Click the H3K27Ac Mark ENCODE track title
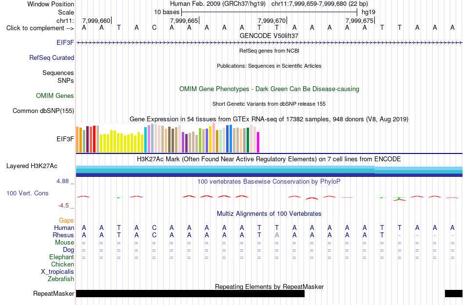 (269, 159)
